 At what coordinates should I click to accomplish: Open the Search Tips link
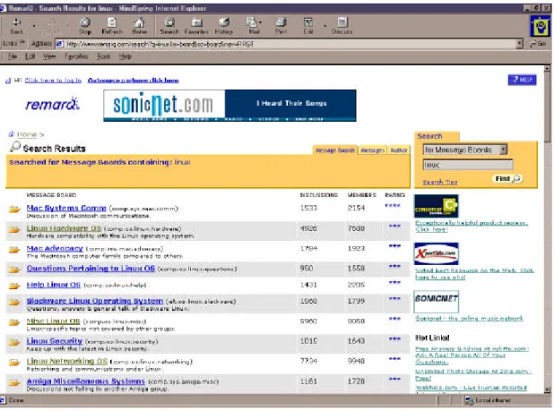440,182
